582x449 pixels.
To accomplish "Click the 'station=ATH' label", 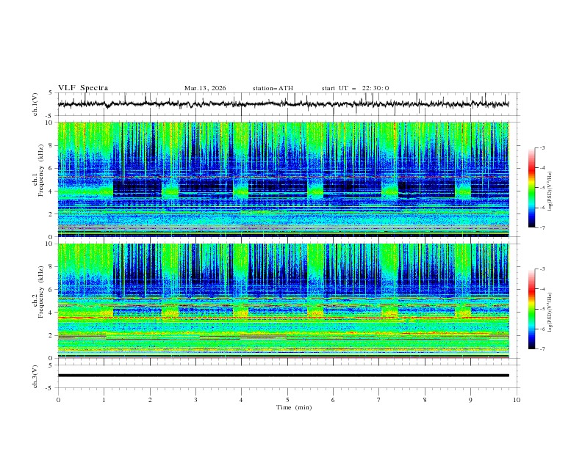I will coord(273,88).
